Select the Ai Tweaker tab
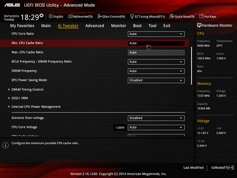The width and height of the screenshot is (237, 178). (68, 26)
